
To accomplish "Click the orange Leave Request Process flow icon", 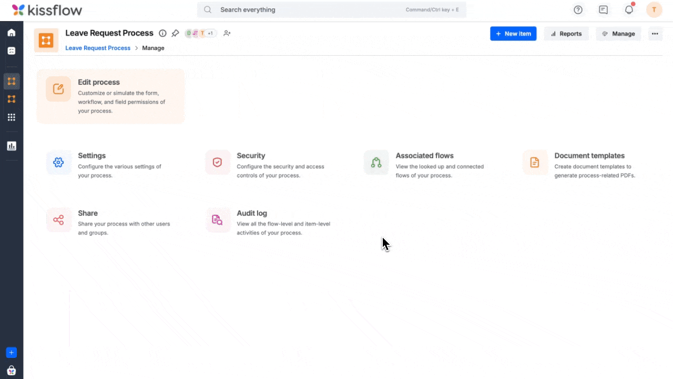I will click(x=46, y=41).
